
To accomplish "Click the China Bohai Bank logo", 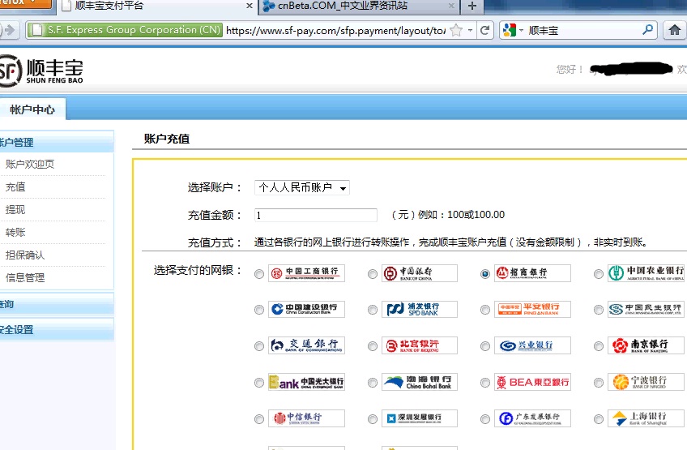I will click(x=420, y=382).
